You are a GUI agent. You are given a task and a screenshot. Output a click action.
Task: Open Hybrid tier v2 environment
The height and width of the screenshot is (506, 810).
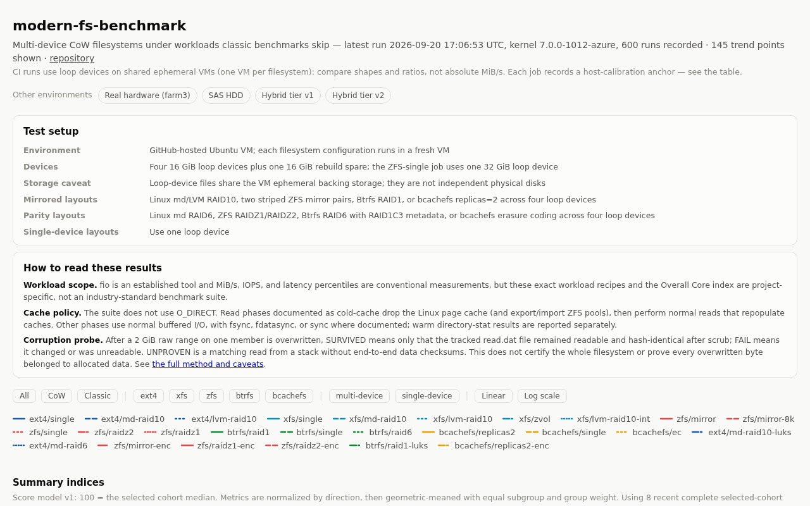pyautogui.click(x=358, y=96)
